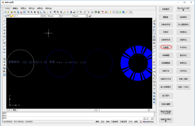Select the Erase tool in right toolbar
Viewport: 195px width, 126px height.
click(x=154, y=21)
